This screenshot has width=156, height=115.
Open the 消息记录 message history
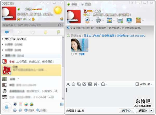(143, 84)
